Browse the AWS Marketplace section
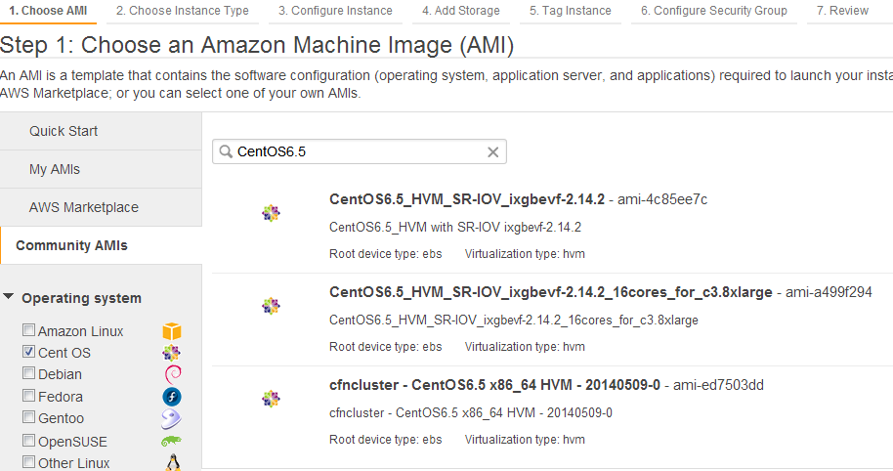 click(x=101, y=207)
